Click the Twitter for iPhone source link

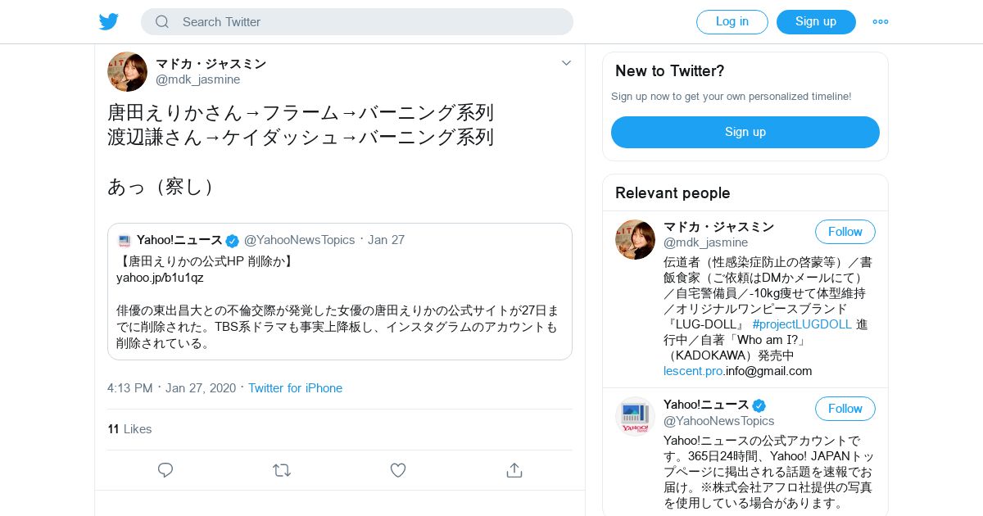pyautogui.click(x=295, y=388)
